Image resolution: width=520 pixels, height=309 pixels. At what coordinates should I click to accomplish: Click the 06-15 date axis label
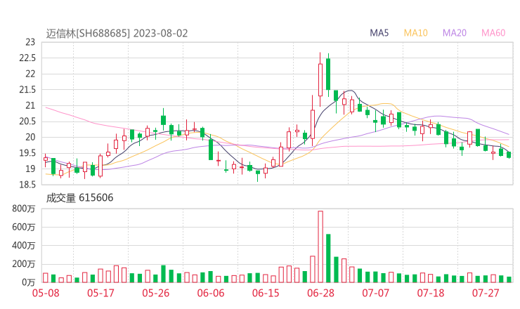coord(266,293)
